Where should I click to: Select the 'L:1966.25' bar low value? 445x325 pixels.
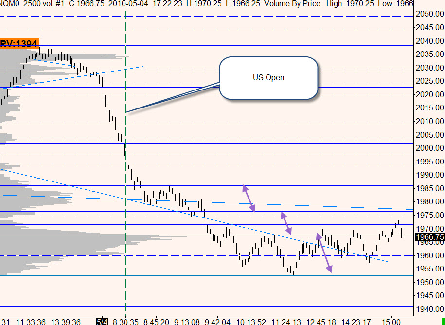coord(243,4)
